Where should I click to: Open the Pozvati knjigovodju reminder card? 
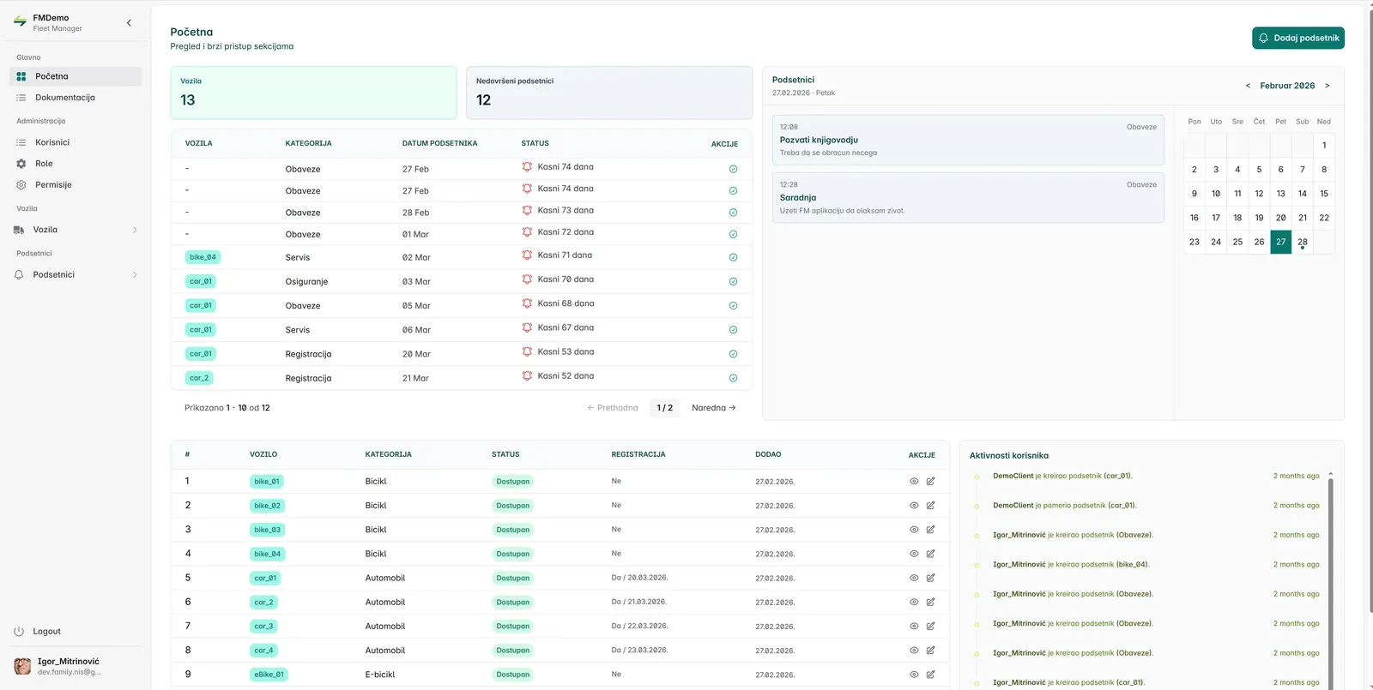click(x=968, y=140)
